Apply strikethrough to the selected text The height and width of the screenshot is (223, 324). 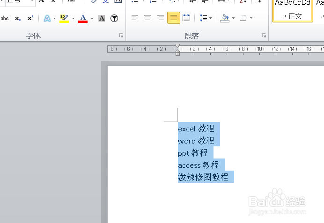point(5,18)
